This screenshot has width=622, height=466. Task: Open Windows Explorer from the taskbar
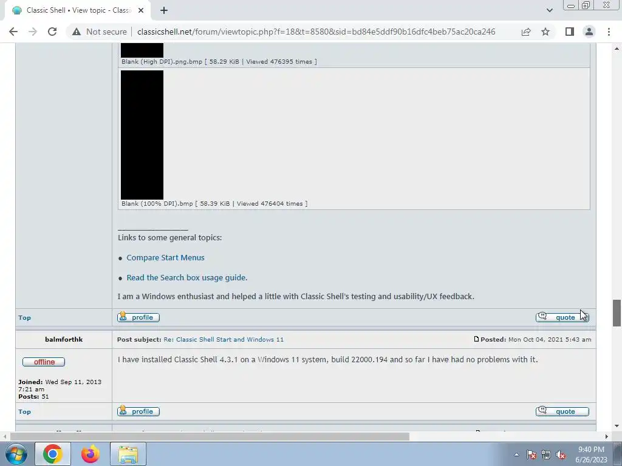pyautogui.click(x=128, y=454)
